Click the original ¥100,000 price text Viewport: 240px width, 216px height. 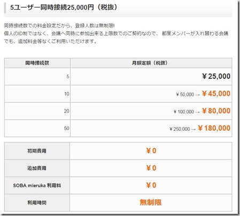pos(184,112)
